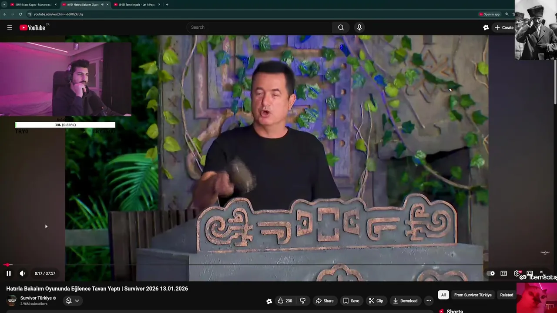Open the star-shaped icon beside Create
The width and height of the screenshot is (557, 313).
pyautogui.click(x=486, y=27)
